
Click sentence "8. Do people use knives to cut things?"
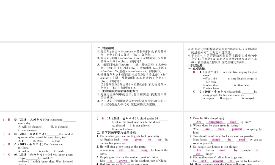(x=214, y=147)
